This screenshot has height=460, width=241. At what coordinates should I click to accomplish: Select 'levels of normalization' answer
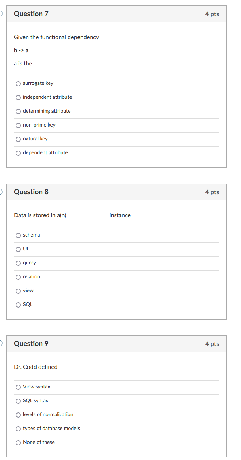[x=18, y=415]
